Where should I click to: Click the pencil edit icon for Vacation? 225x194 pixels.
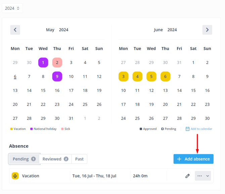(188, 176)
